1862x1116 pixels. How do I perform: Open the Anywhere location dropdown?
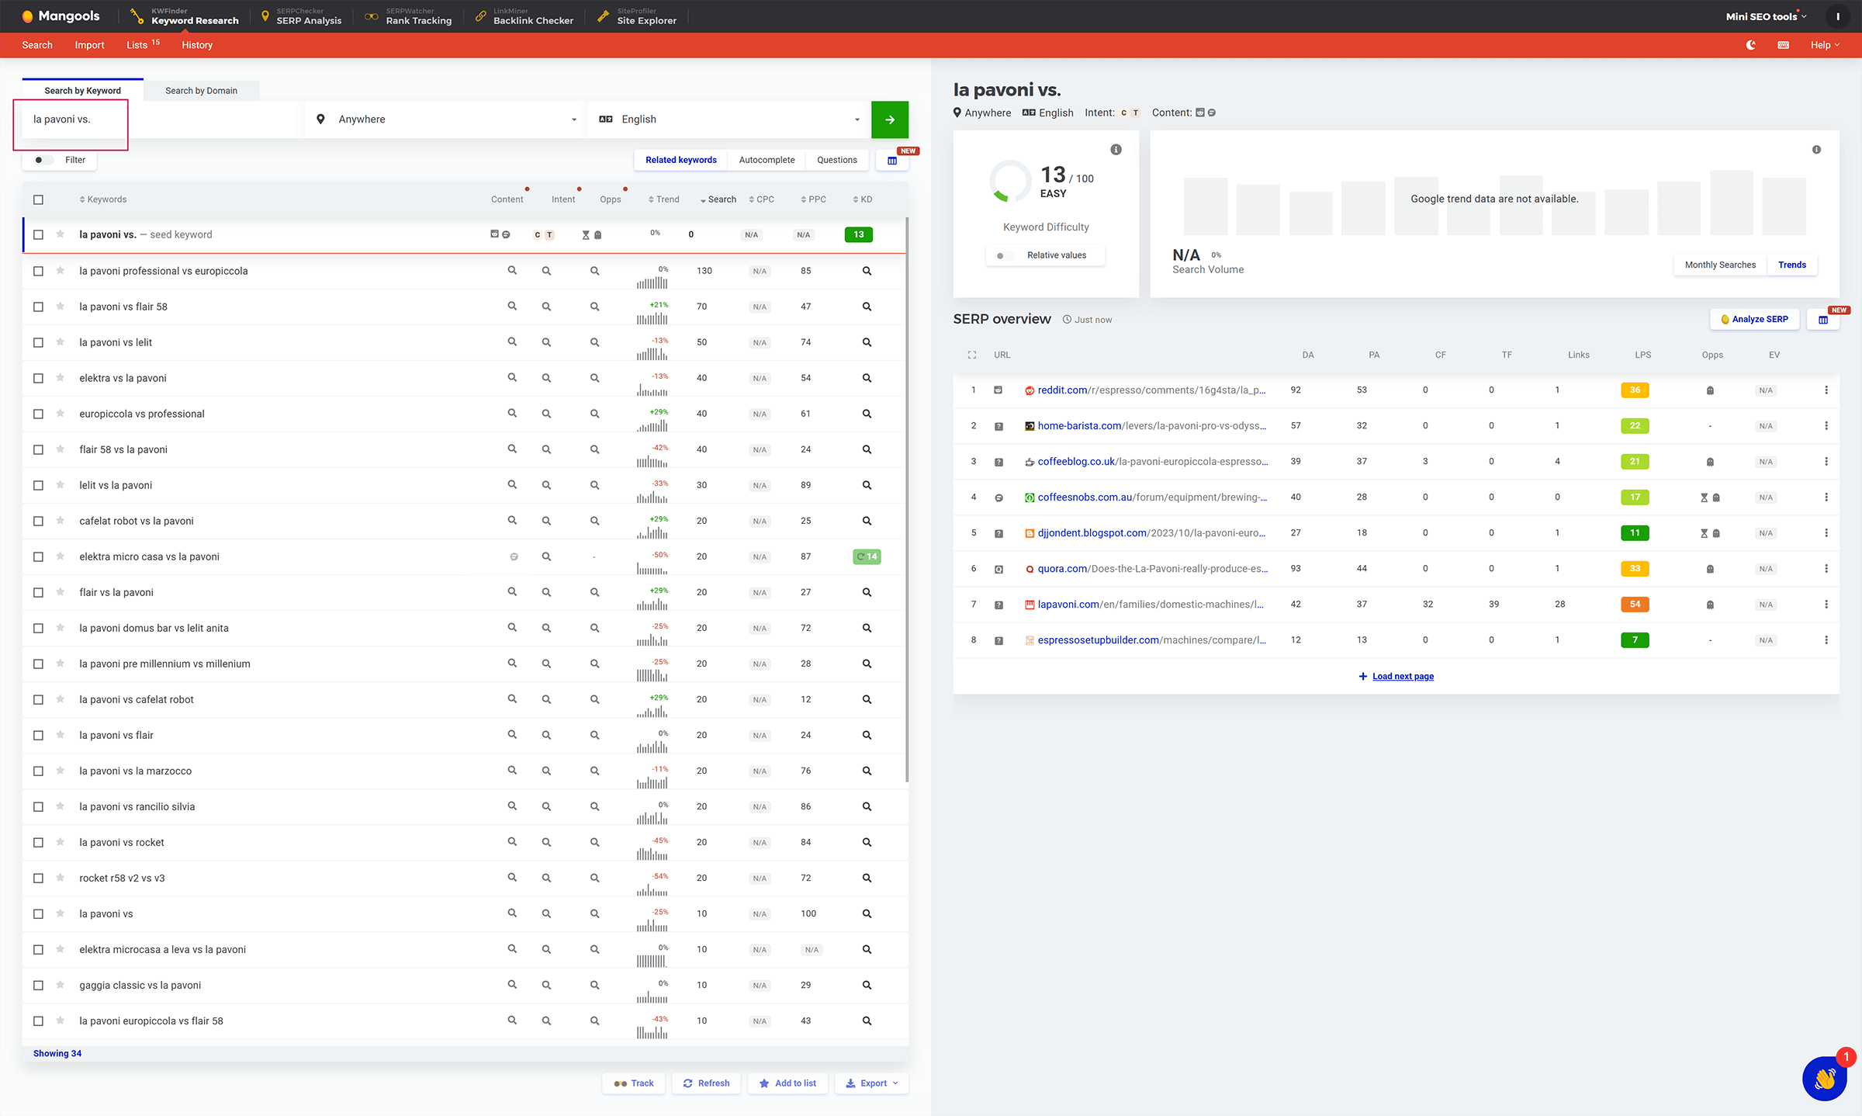445,120
